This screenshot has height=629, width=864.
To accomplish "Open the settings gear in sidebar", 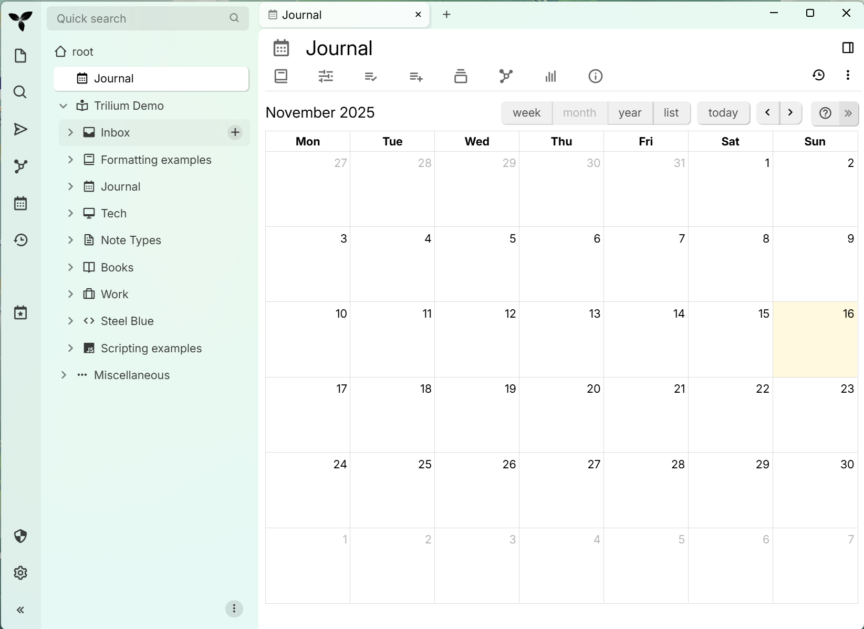I will click(x=20, y=573).
